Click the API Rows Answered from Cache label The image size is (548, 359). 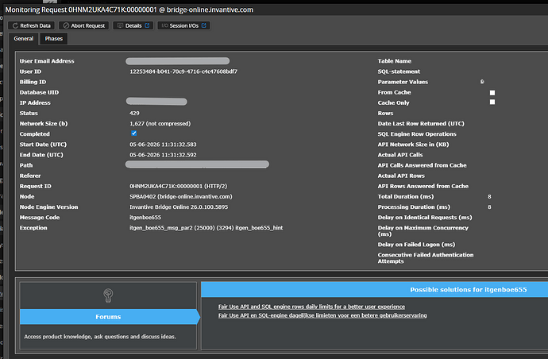423,186
